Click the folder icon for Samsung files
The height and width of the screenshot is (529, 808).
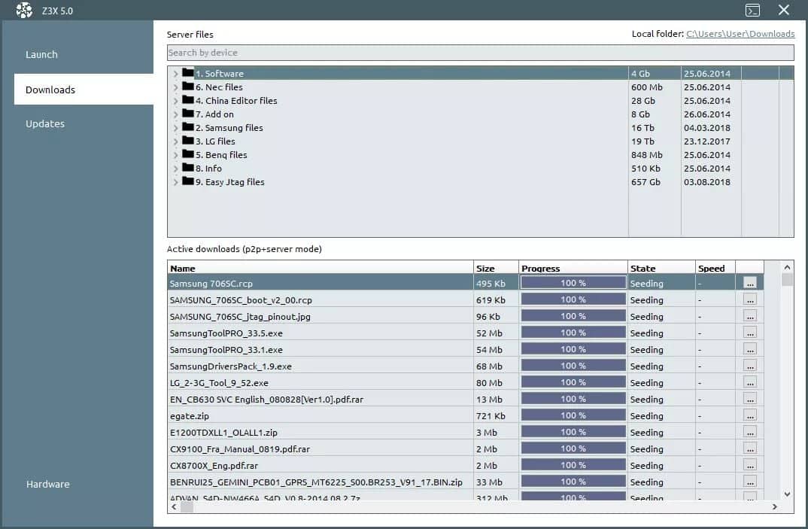tap(188, 127)
